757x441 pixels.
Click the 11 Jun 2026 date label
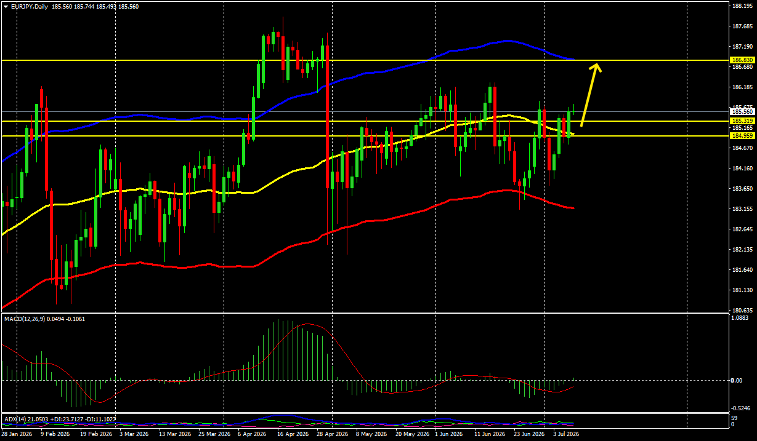(488, 434)
